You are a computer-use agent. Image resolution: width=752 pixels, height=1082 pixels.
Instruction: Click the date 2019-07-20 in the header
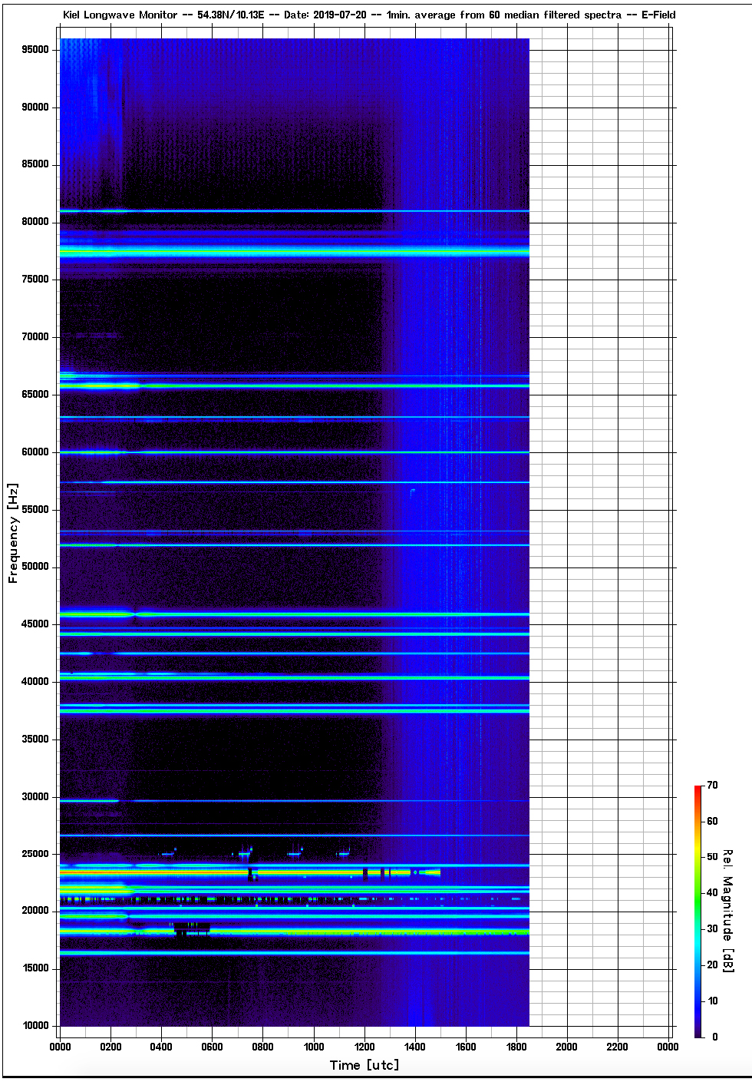(x=339, y=15)
